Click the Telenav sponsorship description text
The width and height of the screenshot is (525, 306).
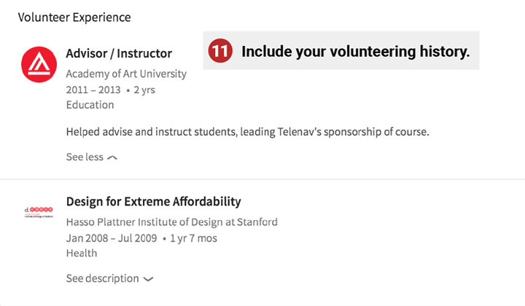tap(247, 132)
